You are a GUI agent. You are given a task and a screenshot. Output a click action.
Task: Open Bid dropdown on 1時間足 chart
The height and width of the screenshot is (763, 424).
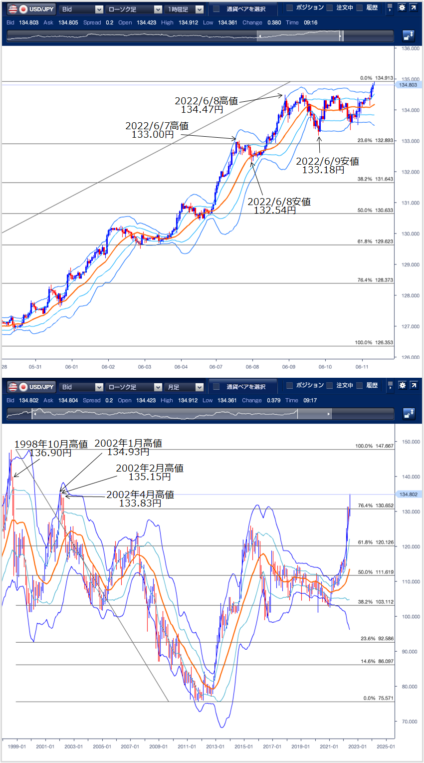tap(81, 9)
